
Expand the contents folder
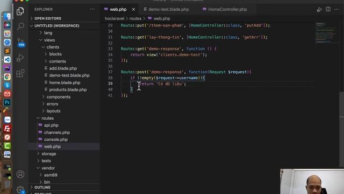coord(58,61)
